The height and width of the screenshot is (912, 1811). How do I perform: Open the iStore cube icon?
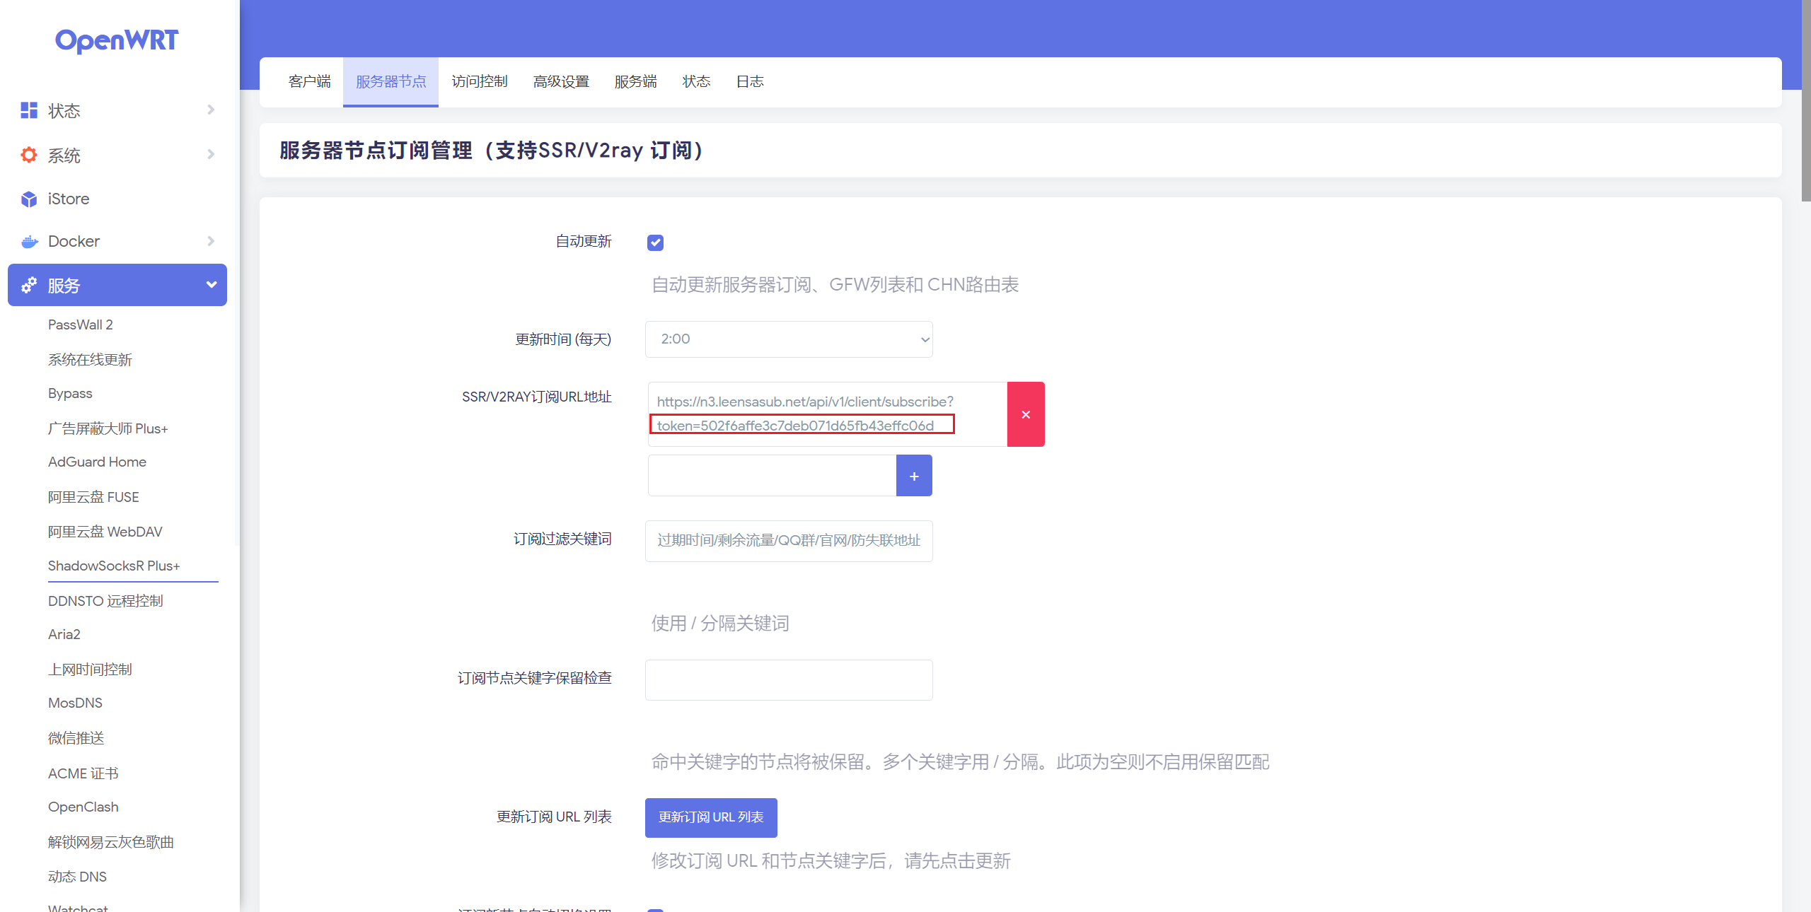(x=29, y=199)
